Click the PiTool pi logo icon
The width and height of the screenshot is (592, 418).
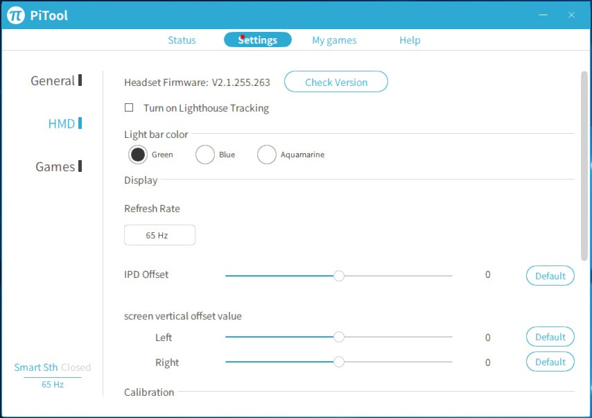16,15
